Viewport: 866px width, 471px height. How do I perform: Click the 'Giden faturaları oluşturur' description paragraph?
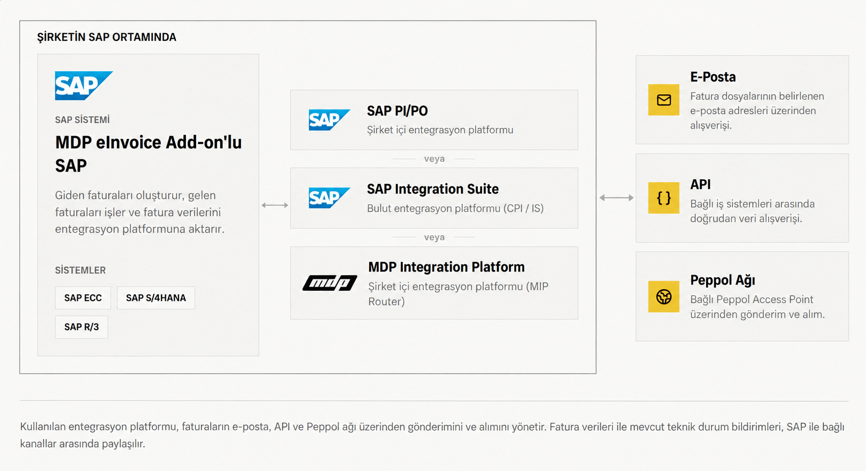tap(139, 212)
